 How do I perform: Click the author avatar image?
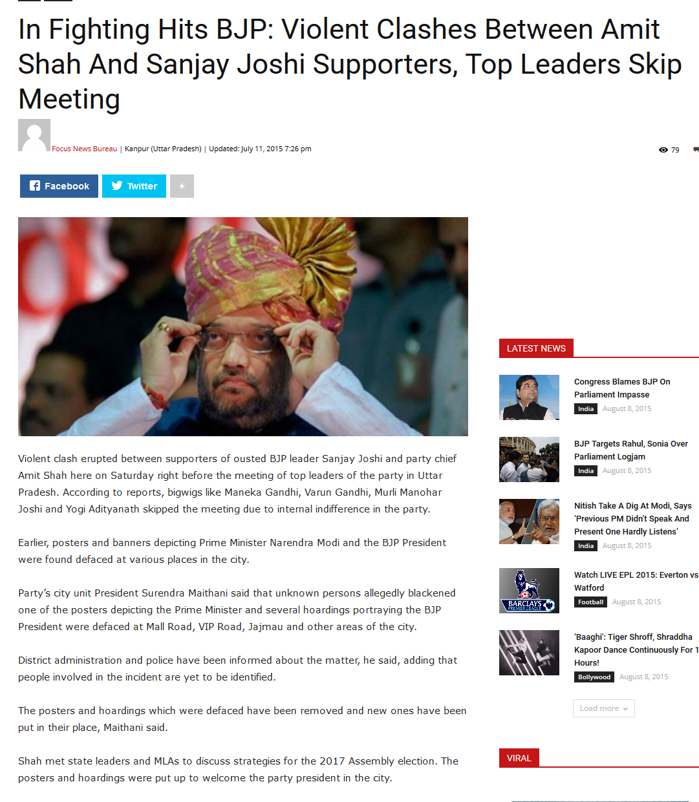pyautogui.click(x=34, y=135)
